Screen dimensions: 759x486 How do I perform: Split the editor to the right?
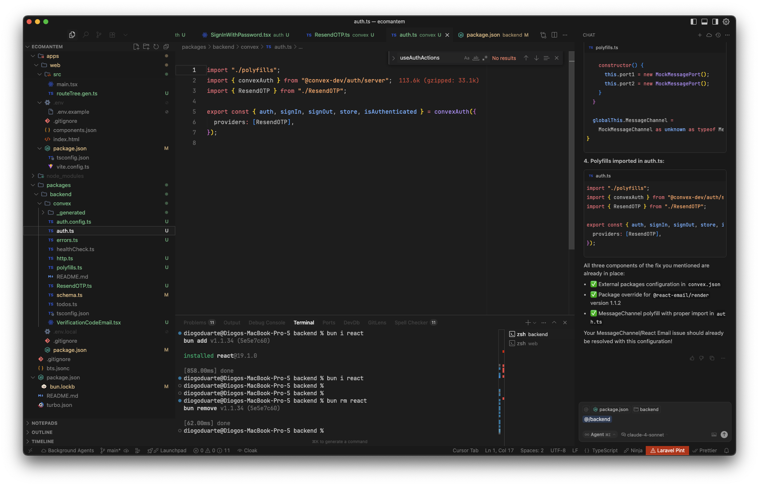click(x=554, y=35)
